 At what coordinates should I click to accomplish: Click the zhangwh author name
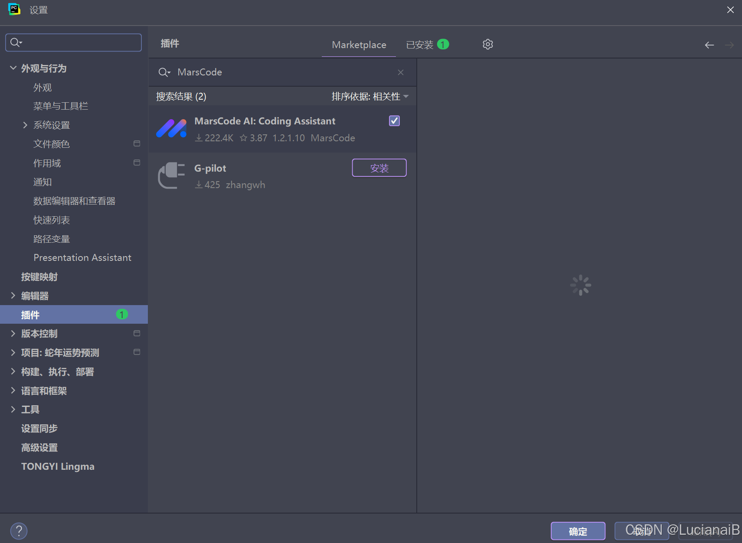pyautogui.click(x=245, y=185)
